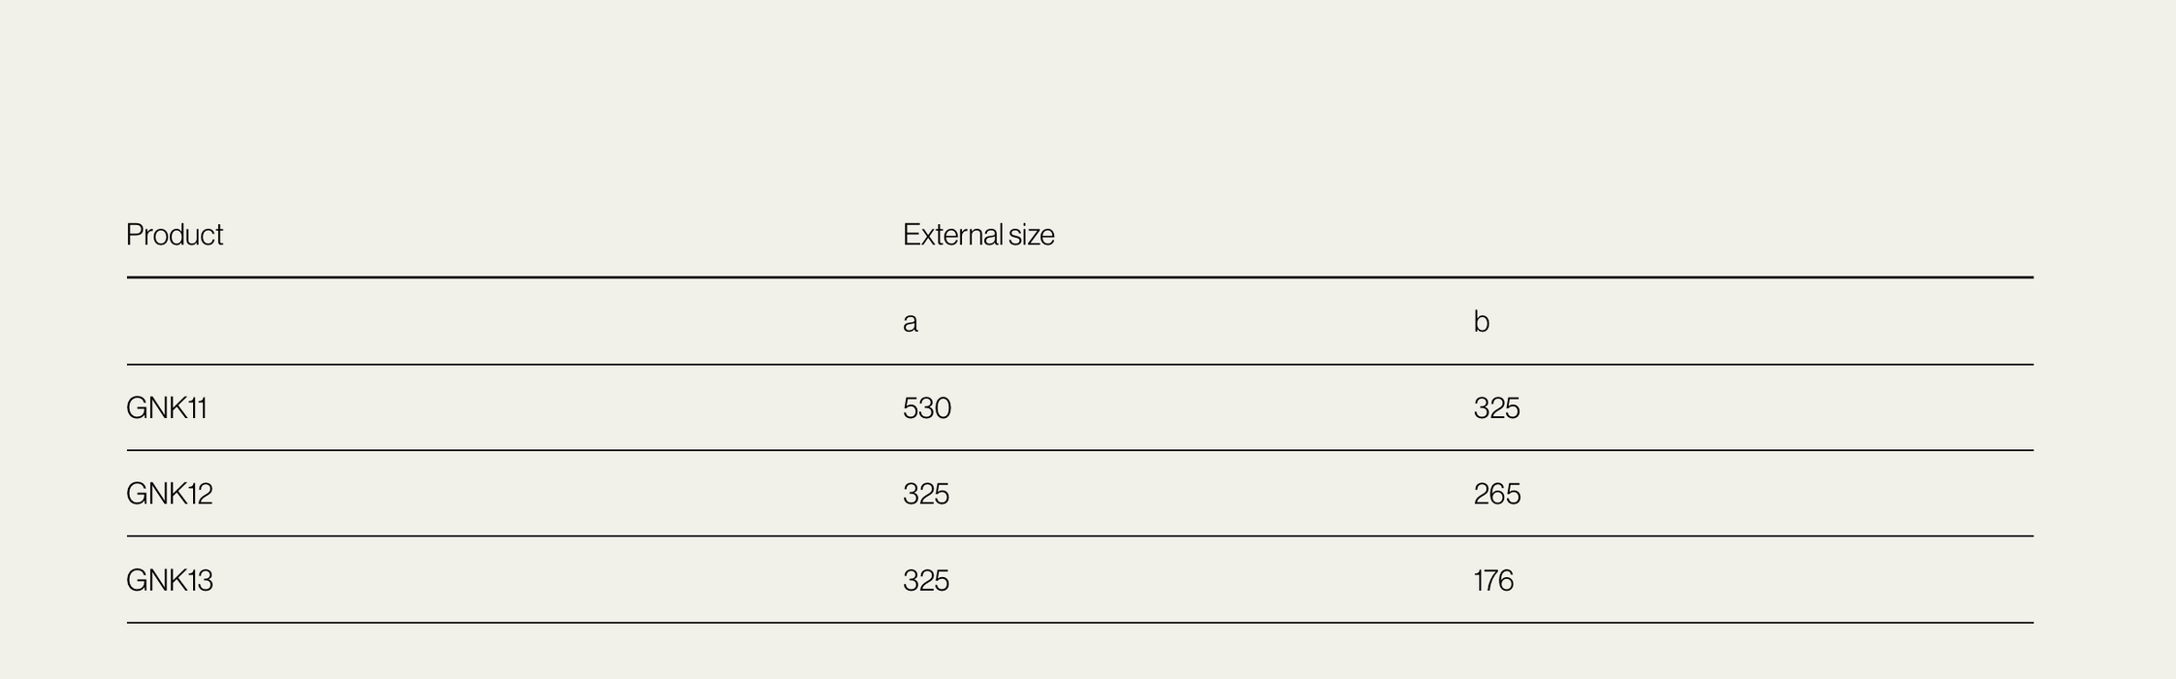Image resolution: width=2176 pixels, height=679 pixels.
Task: Select the 265 value for GNK12
Action: (1496, 495)
